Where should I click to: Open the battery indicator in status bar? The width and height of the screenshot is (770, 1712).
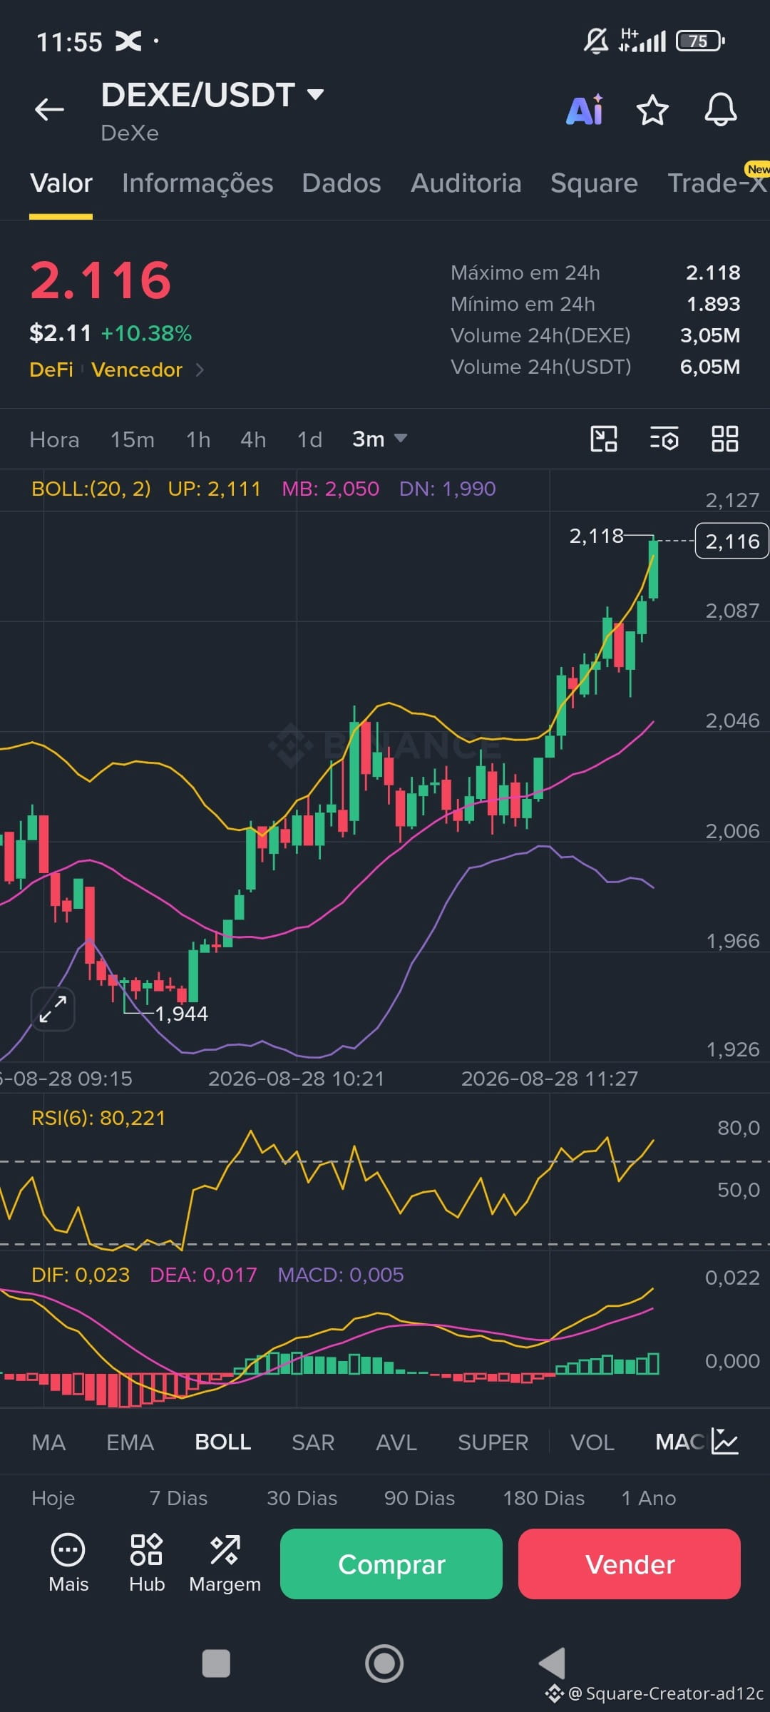[700, 41]
